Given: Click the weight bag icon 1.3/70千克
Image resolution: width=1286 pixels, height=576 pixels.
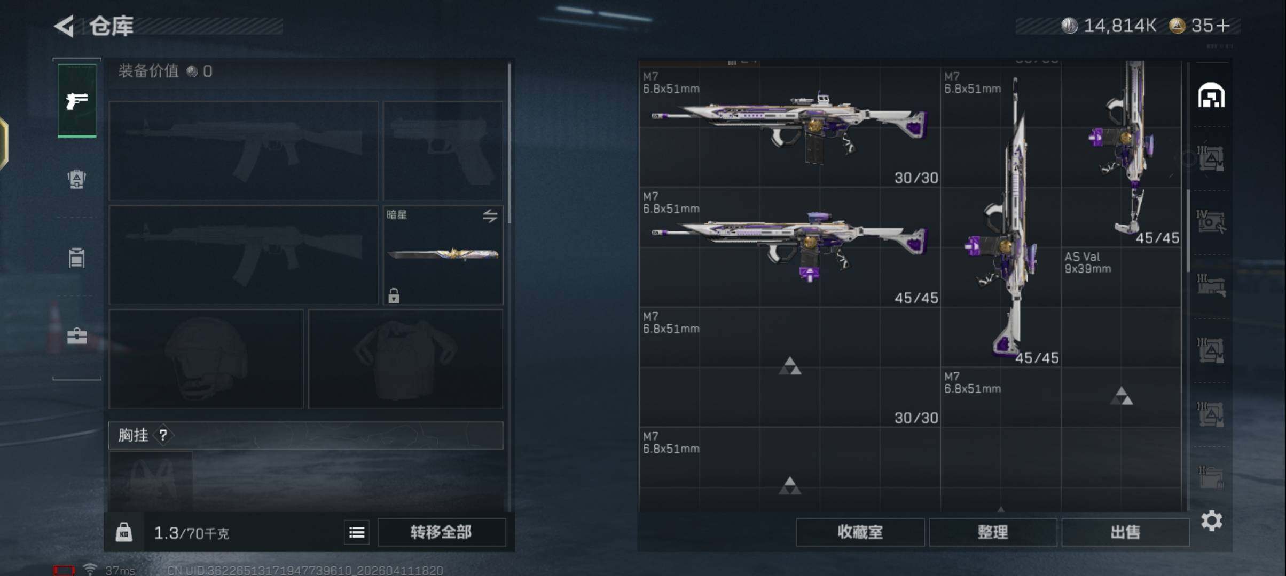Looking at the screenshot, I should tap(124, 532).
